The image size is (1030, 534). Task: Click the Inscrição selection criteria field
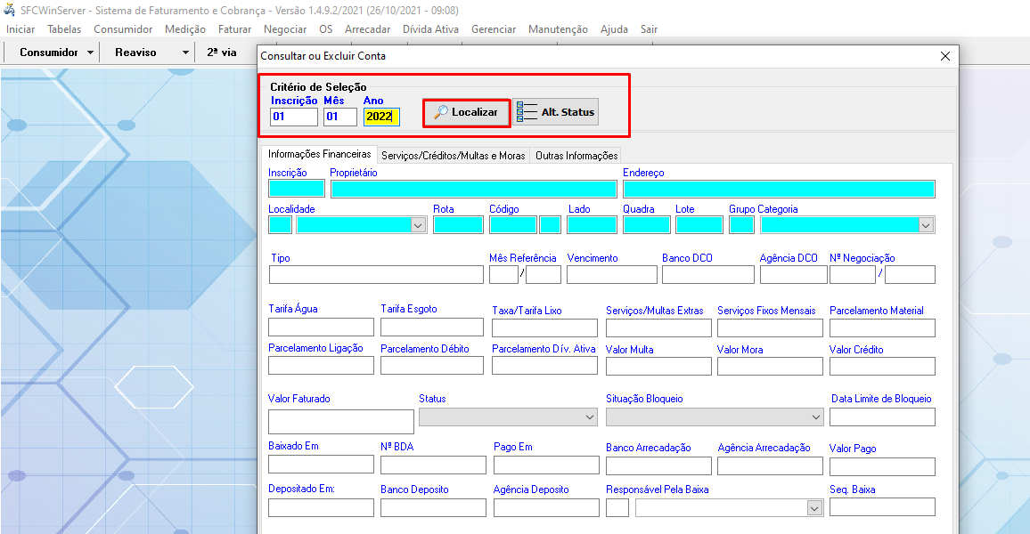coord(294,117)
